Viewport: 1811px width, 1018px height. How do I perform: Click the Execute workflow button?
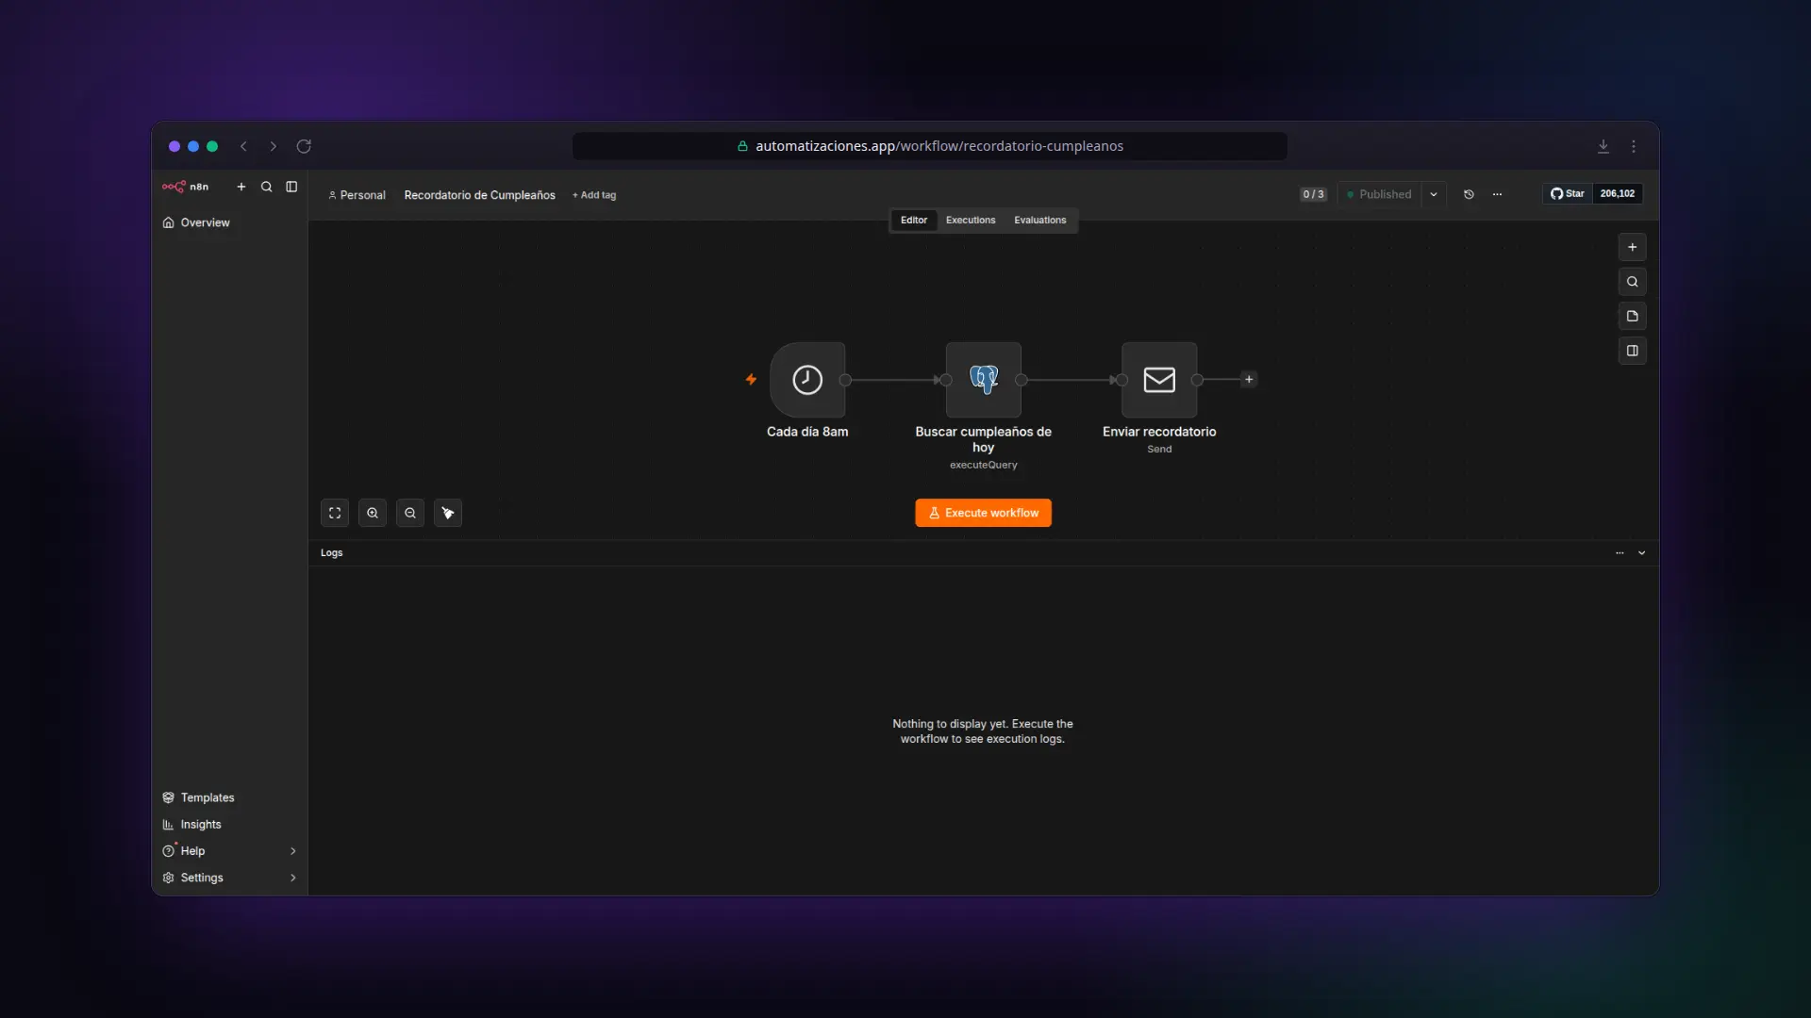(x=983, y=513)
